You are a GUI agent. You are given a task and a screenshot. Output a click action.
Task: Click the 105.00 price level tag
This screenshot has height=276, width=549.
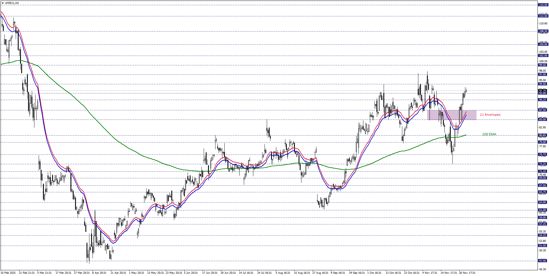pos(543,44)
